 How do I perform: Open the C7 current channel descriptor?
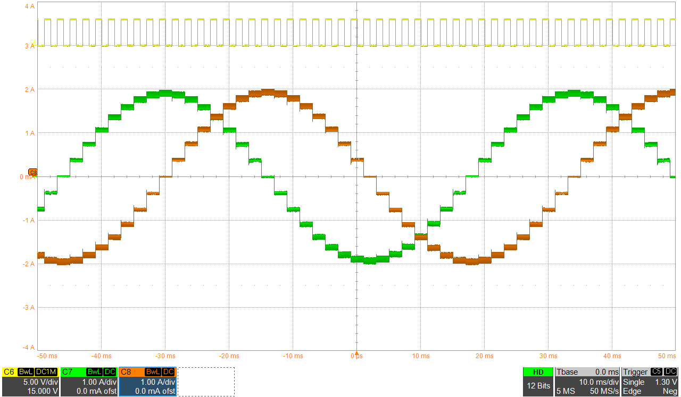pos(67,371)
